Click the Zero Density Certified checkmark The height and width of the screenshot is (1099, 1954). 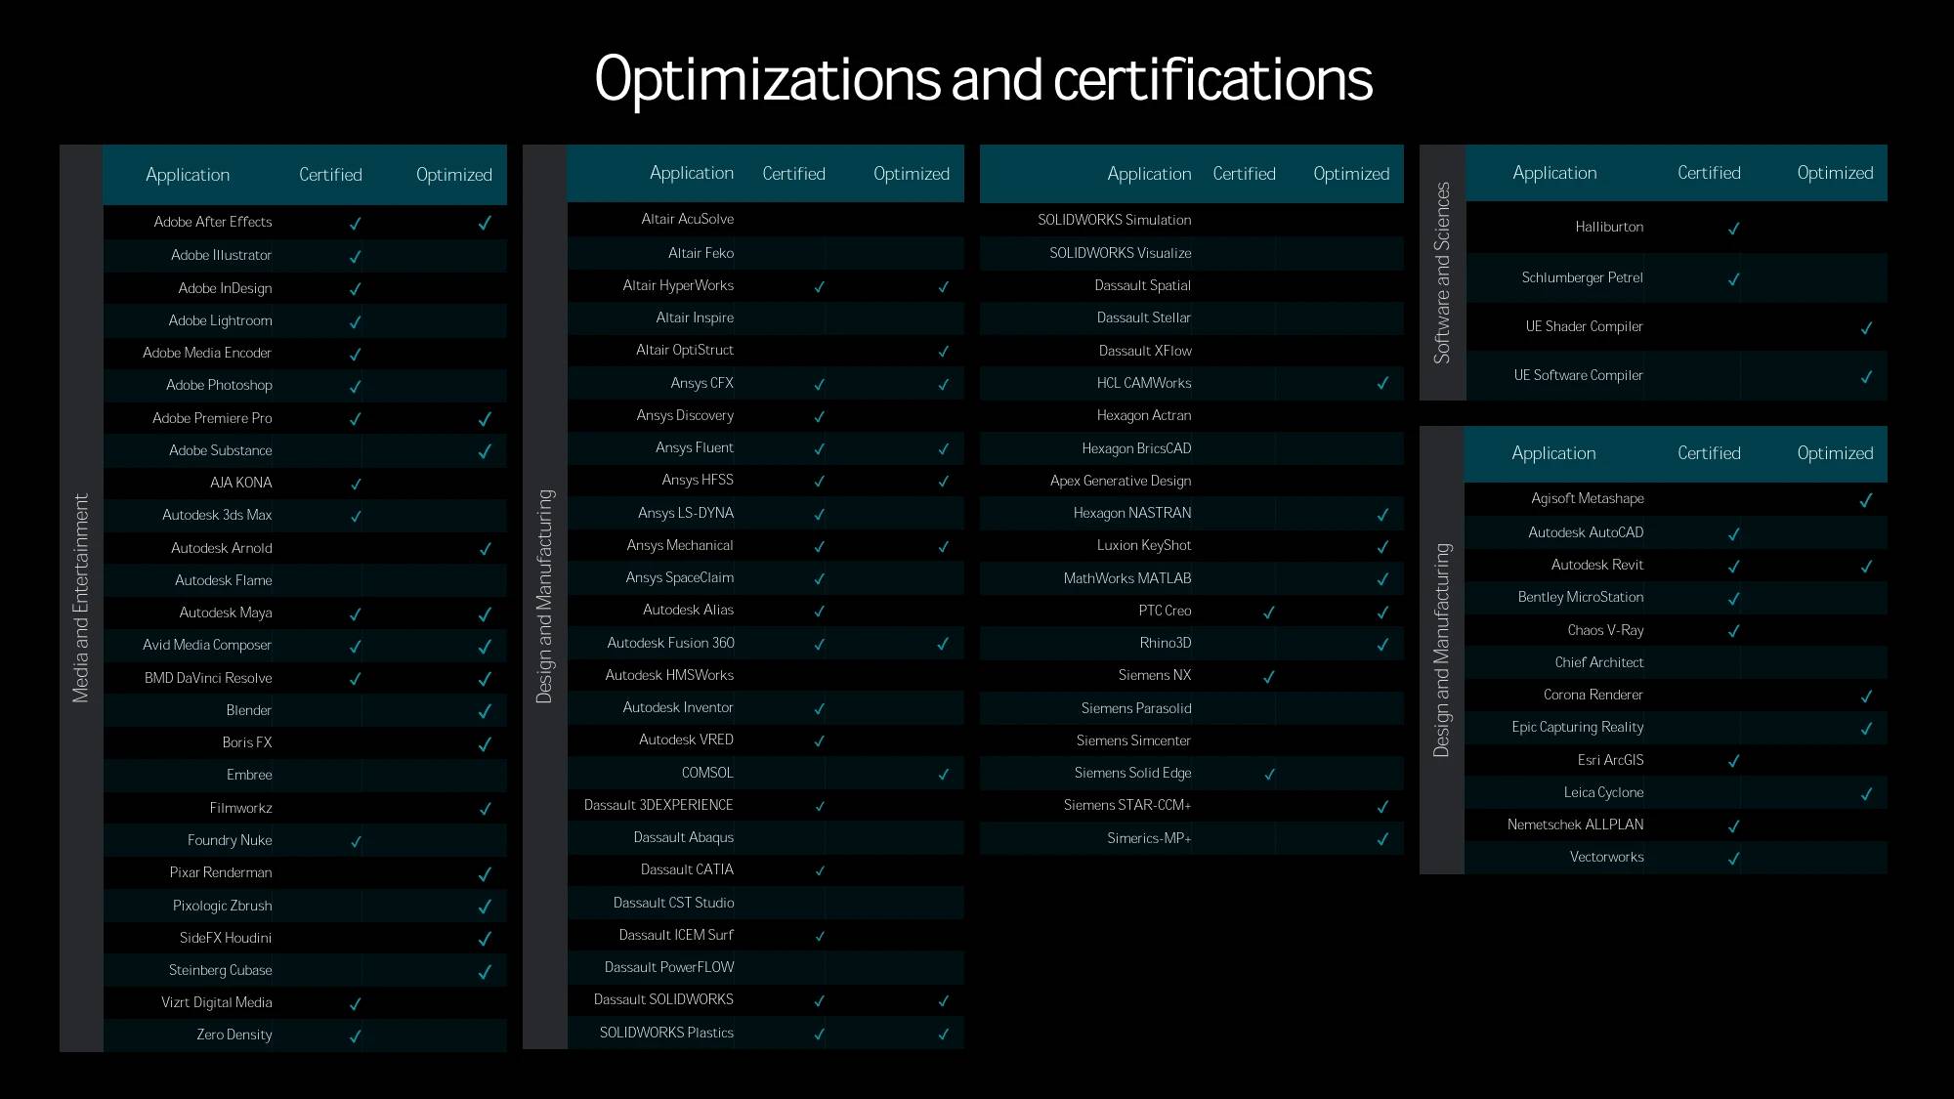355,1036
